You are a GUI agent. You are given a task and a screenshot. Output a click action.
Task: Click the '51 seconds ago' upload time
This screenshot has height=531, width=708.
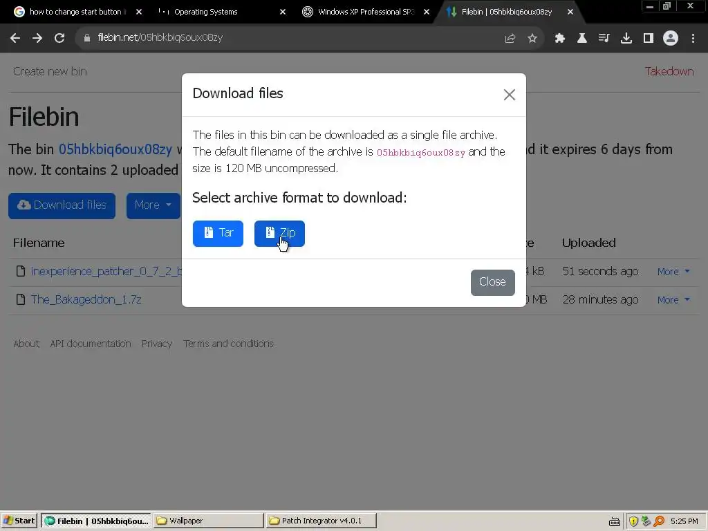[x=600, y=271]
